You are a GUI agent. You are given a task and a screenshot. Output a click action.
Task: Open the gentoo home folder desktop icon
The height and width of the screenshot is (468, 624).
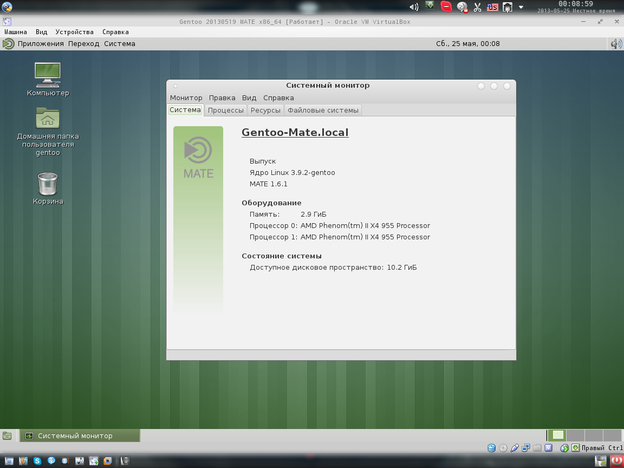tap(48, 132)
